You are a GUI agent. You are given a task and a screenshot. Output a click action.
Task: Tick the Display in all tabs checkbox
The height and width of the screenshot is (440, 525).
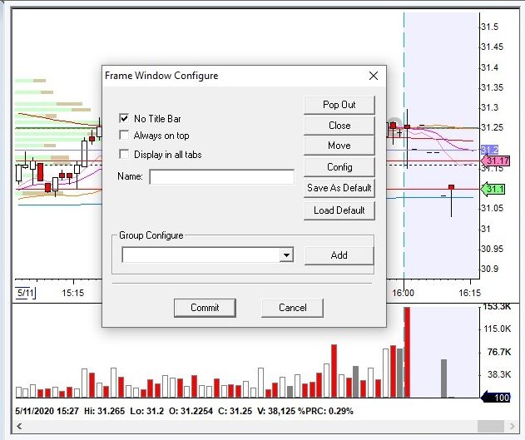tap(125, 154)
